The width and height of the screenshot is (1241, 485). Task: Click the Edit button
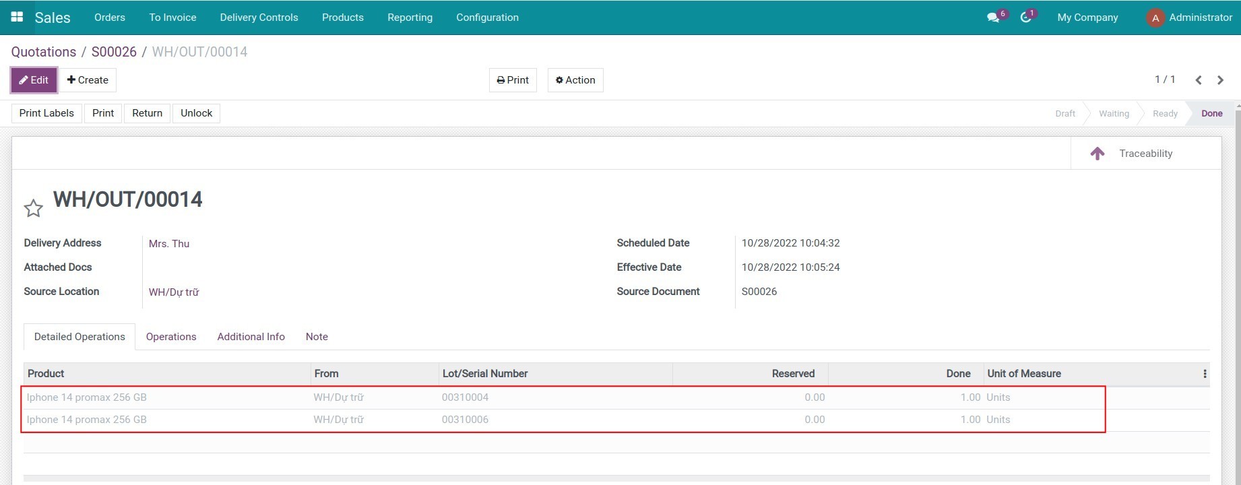[34, 80]
